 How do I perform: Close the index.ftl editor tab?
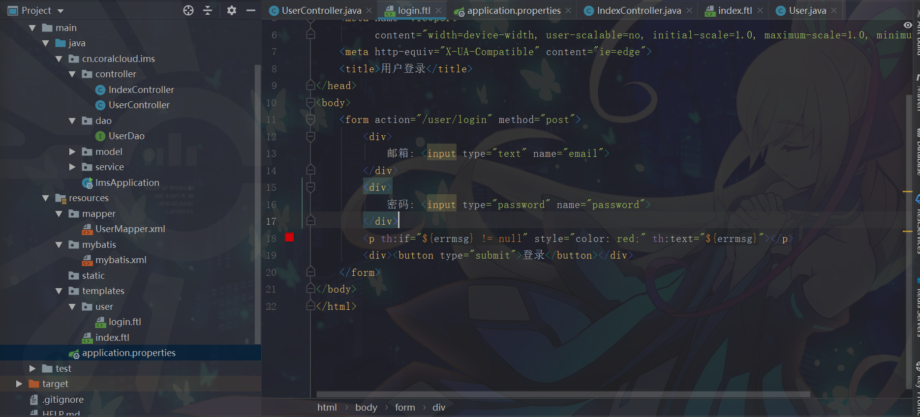[760, 10]
